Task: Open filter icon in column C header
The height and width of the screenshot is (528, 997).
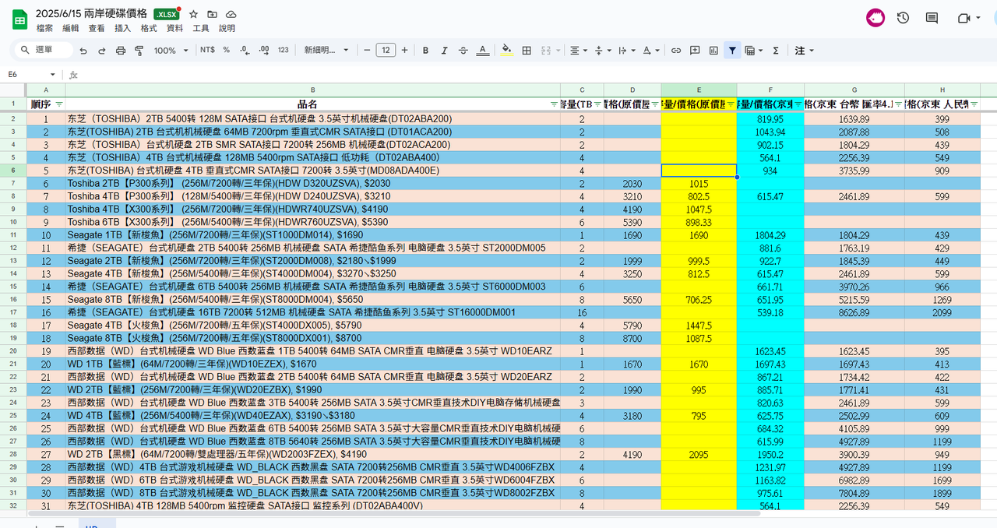Action: point(597,104)
